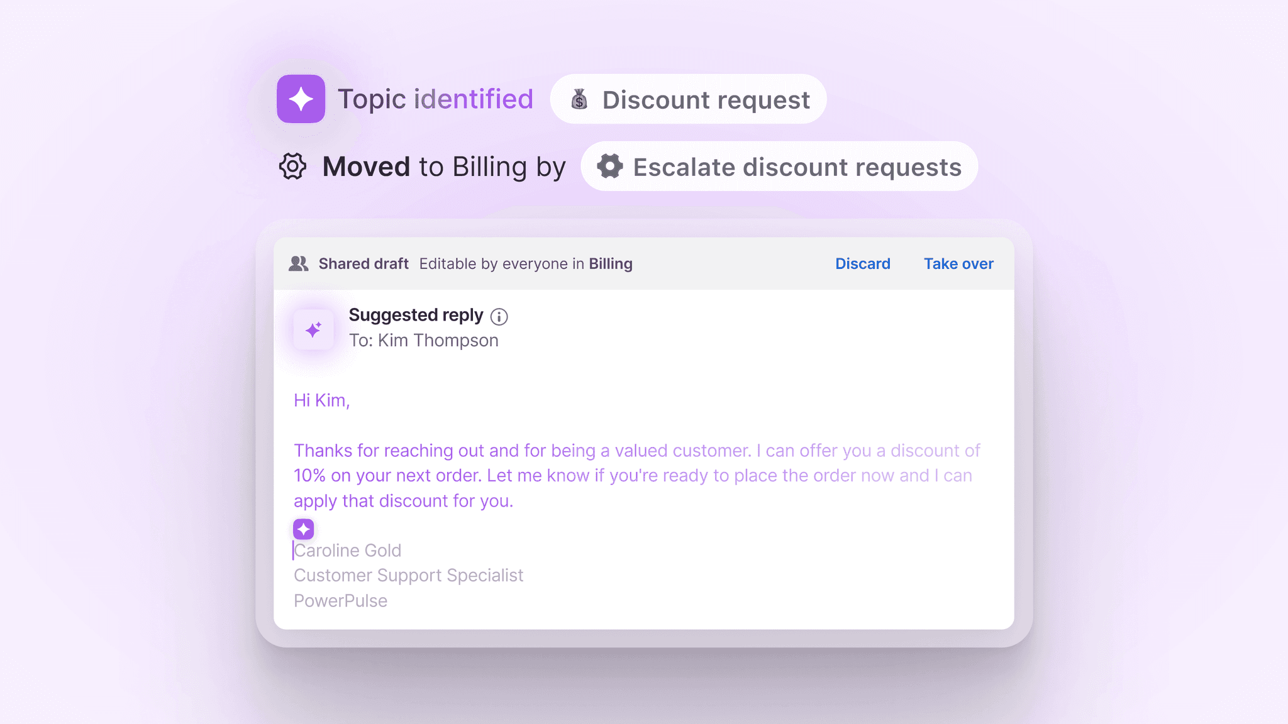
Task: Open the Escalate discount requests rule
Action: pos(779,167)
